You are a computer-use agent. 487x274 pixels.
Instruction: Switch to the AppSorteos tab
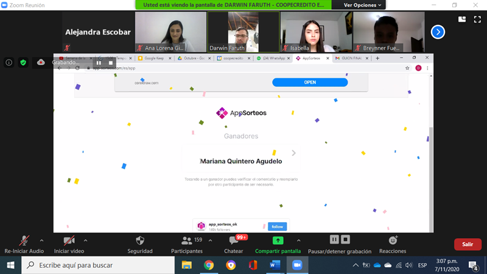tap(311, 58)
